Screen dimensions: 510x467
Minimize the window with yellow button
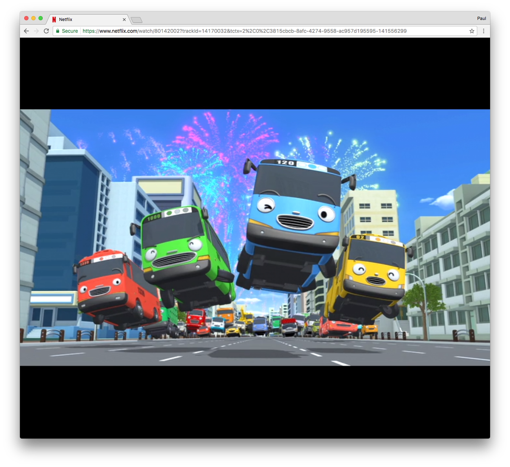coord(34,18)
